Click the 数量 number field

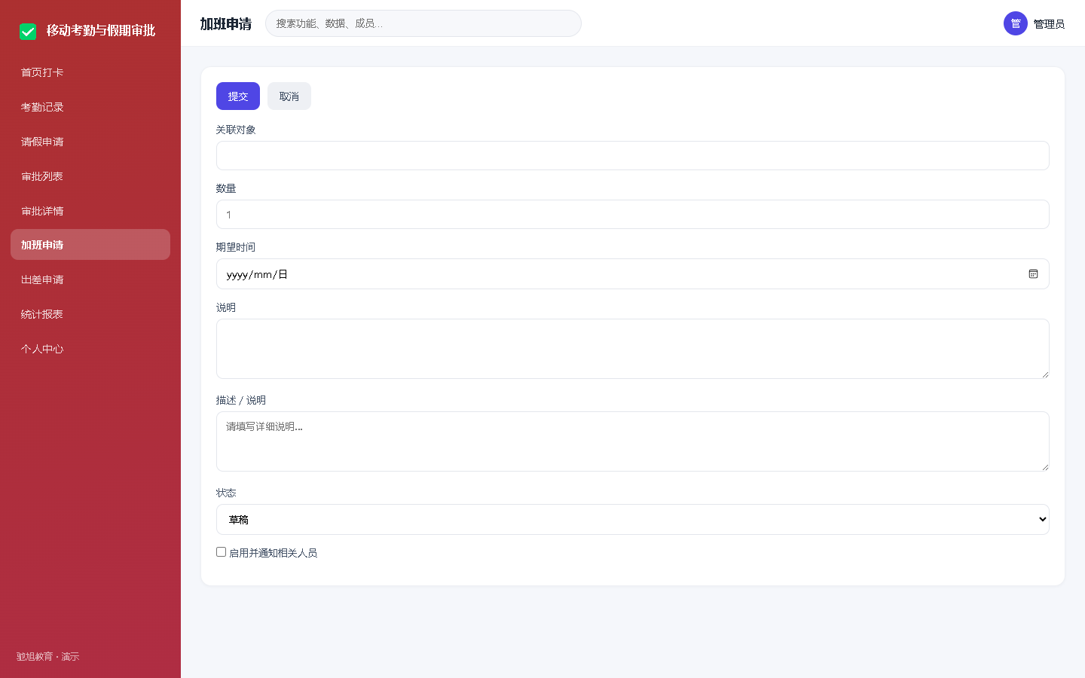tap(633, 215)
